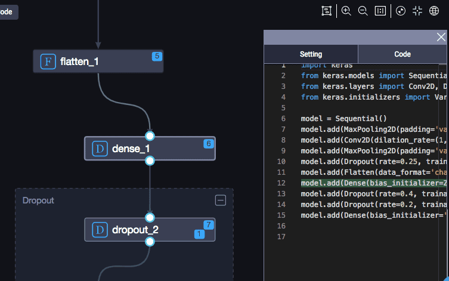
Task: Reset zoom to actual size (1:1)
Action: [x=380, y=11]
